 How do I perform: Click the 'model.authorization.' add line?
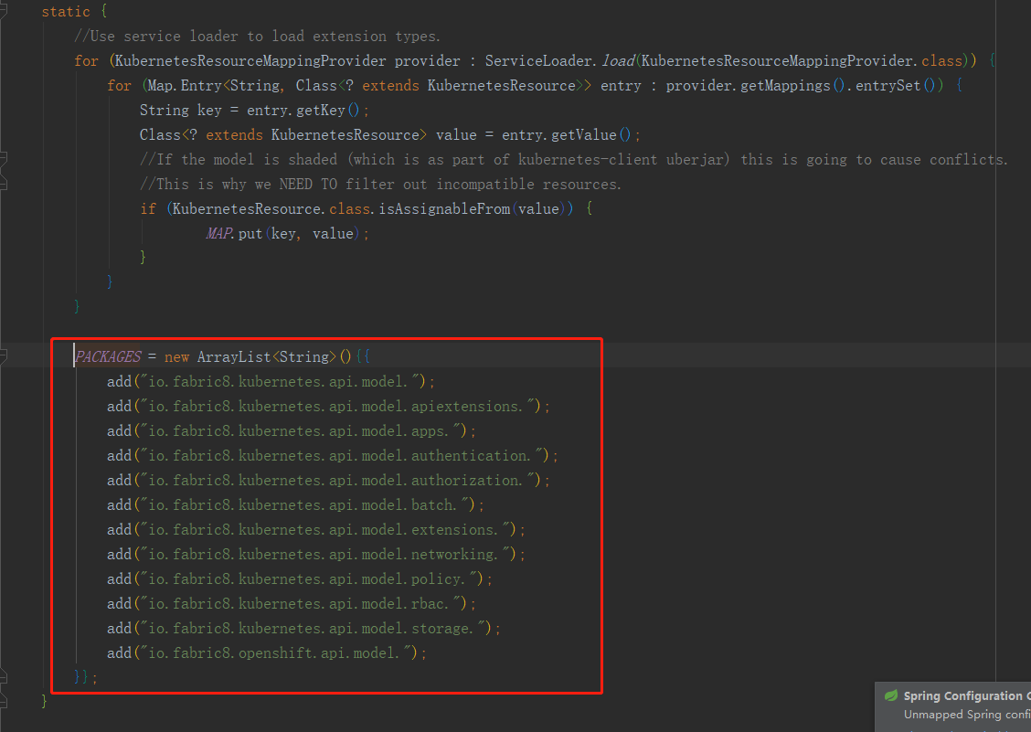tap(328, 480)
